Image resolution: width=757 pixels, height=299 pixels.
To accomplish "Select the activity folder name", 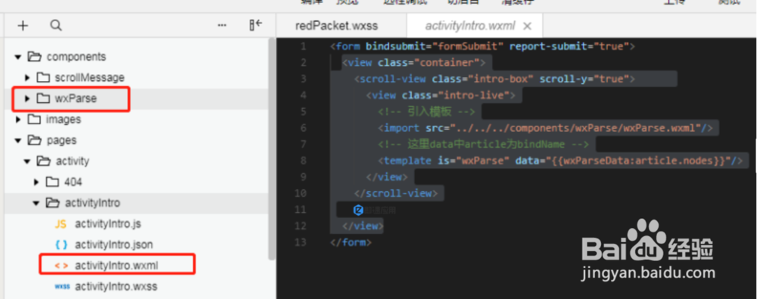I will (73, 160).
